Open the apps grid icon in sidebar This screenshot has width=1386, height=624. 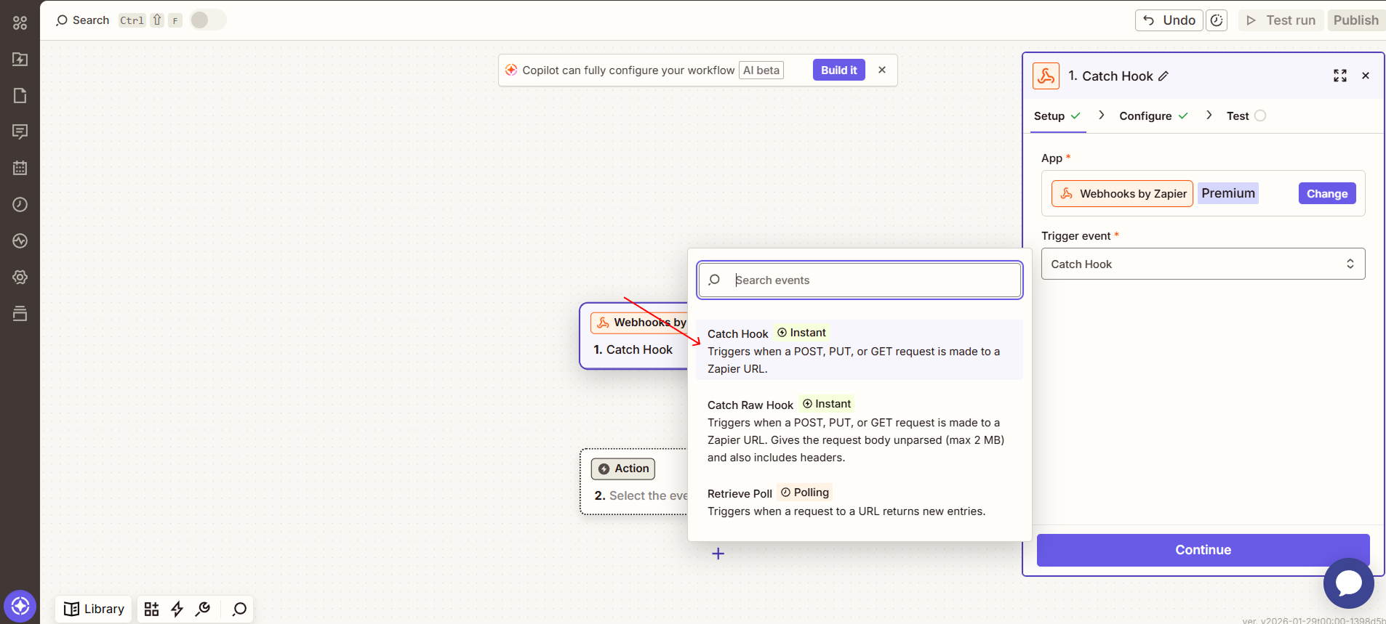pyautogui.click(x=20, y=23)
